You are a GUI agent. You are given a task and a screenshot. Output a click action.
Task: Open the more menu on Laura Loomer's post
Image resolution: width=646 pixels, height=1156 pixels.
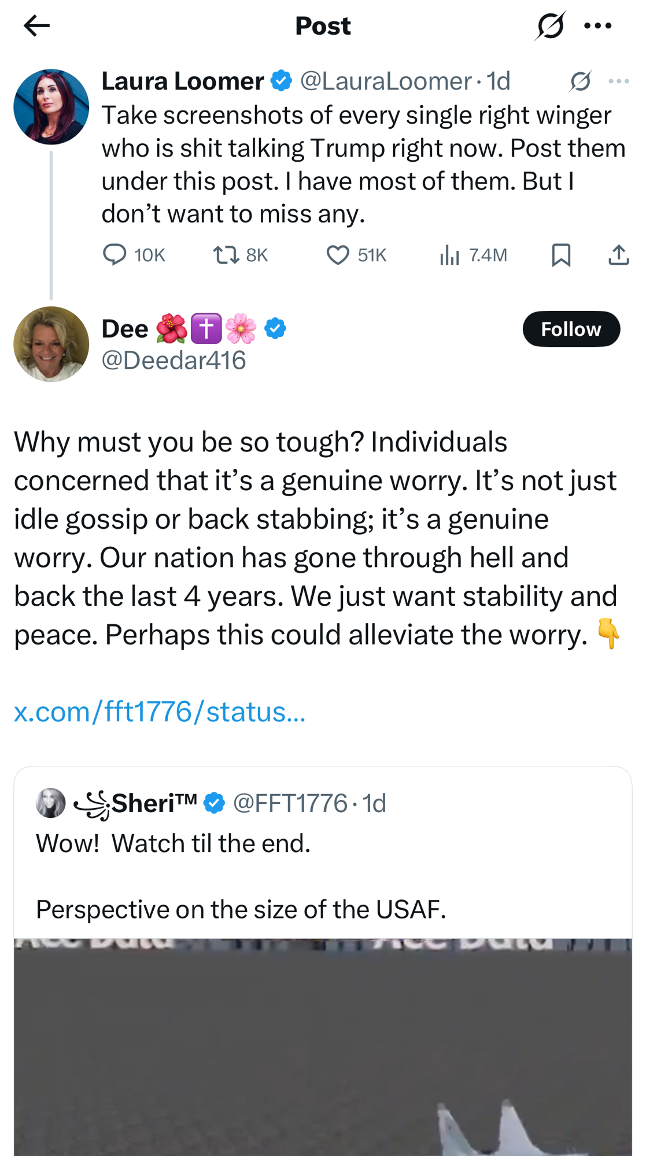point(618,81)
